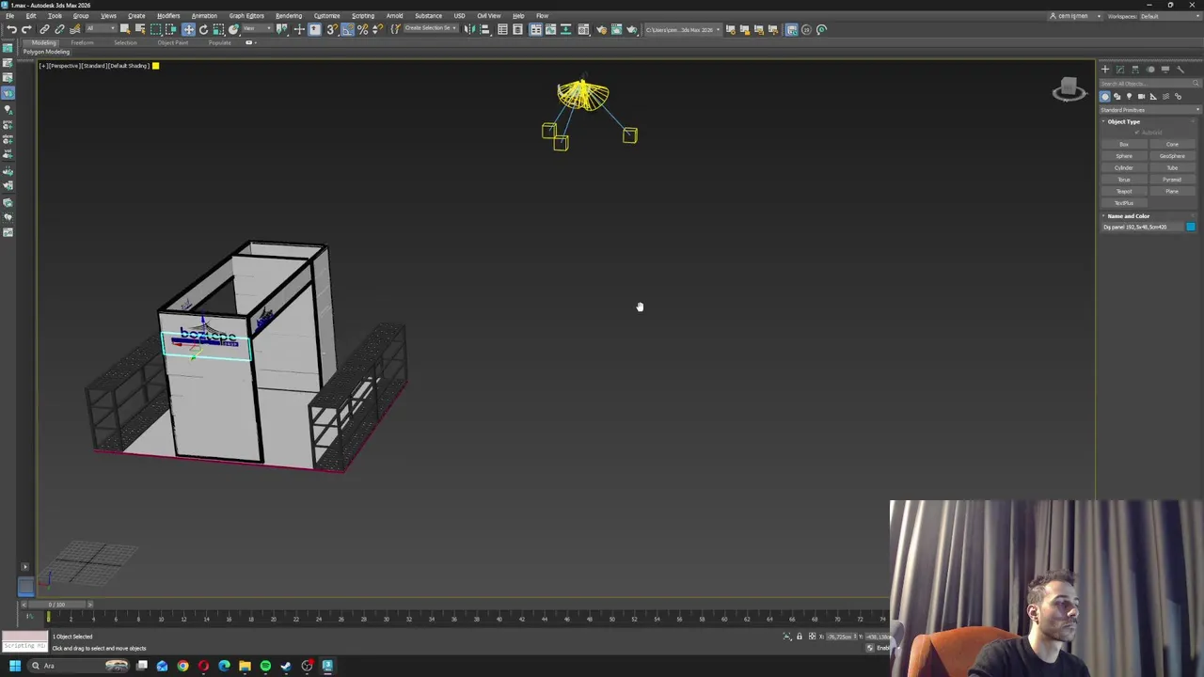Open the Utilities wrench panel tab
The width and height of the screenshot is (1204, 677).
tap(1180, 69)
